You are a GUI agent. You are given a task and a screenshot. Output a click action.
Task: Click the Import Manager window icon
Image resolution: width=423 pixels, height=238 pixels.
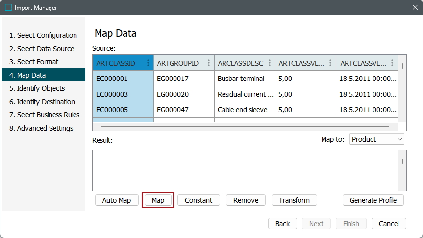(8, 8)
